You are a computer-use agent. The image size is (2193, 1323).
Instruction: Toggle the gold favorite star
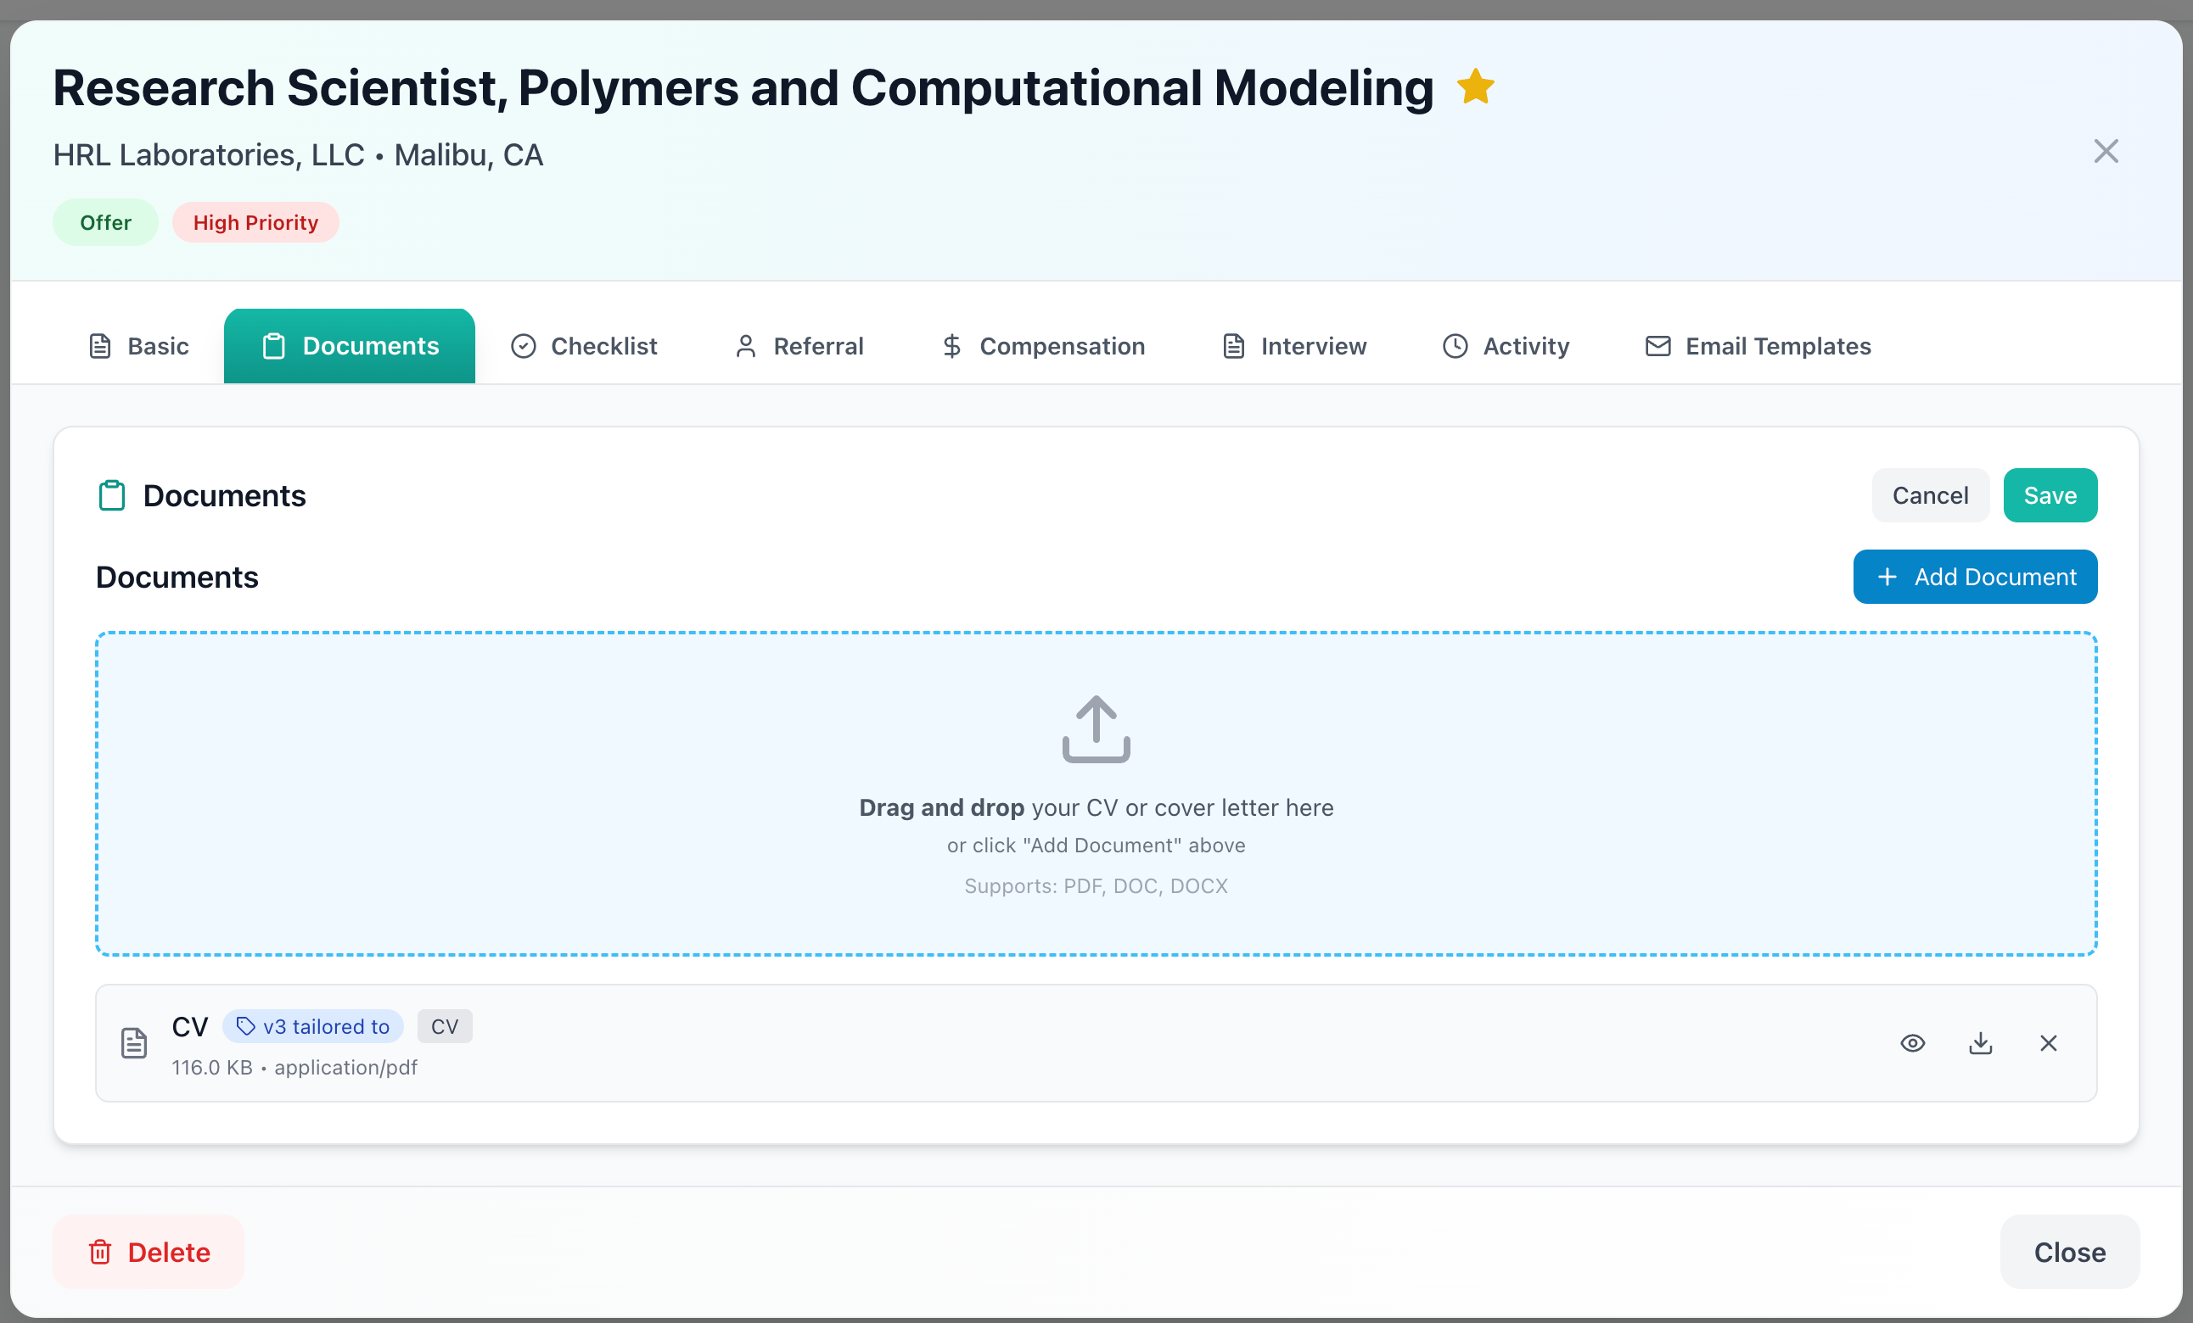[1475, 87]
